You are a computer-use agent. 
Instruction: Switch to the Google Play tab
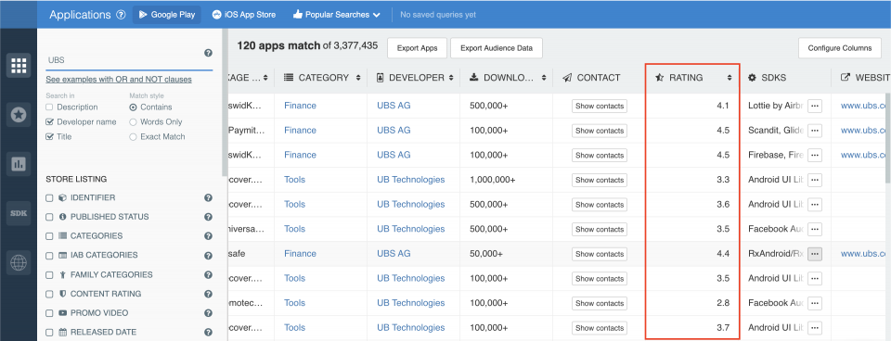tap(167, 15)
